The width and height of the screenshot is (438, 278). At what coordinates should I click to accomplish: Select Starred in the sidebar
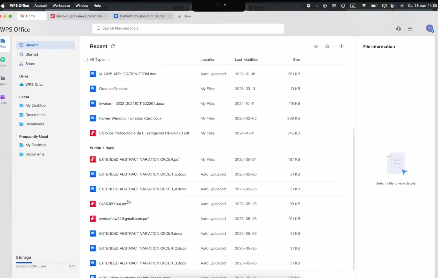pyautogui.click(x=32, y=54)
